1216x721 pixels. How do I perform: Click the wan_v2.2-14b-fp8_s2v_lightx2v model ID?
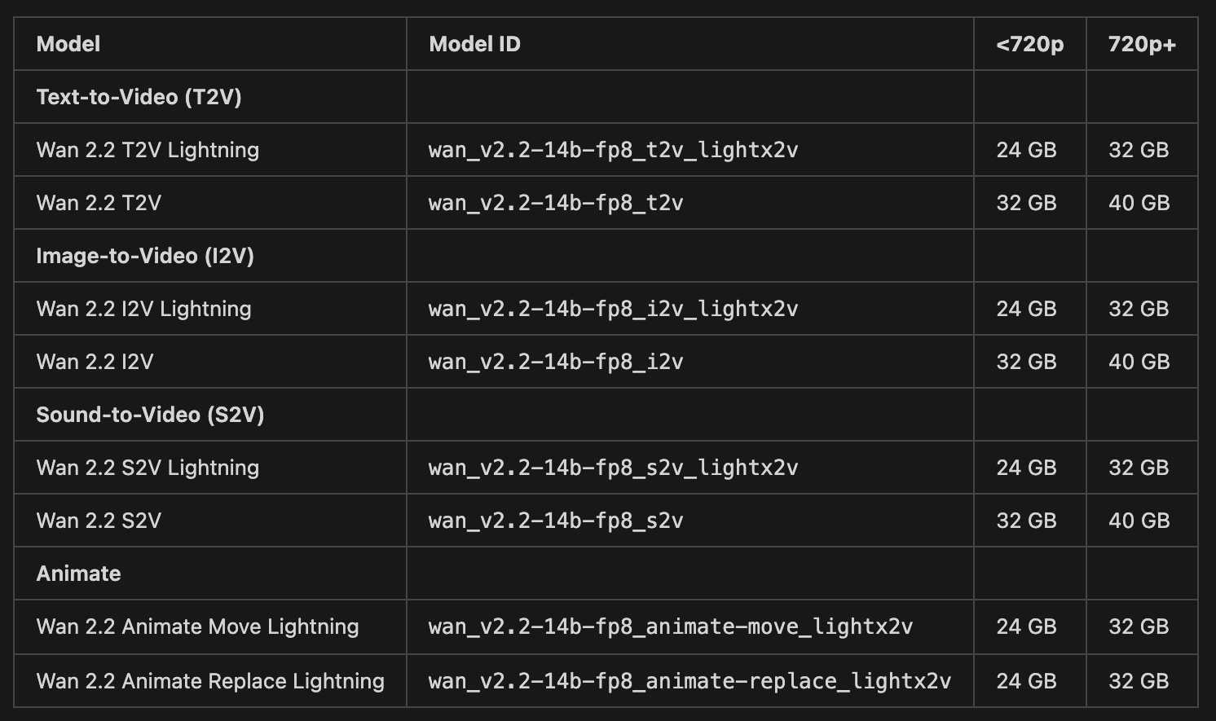(613, 468)
